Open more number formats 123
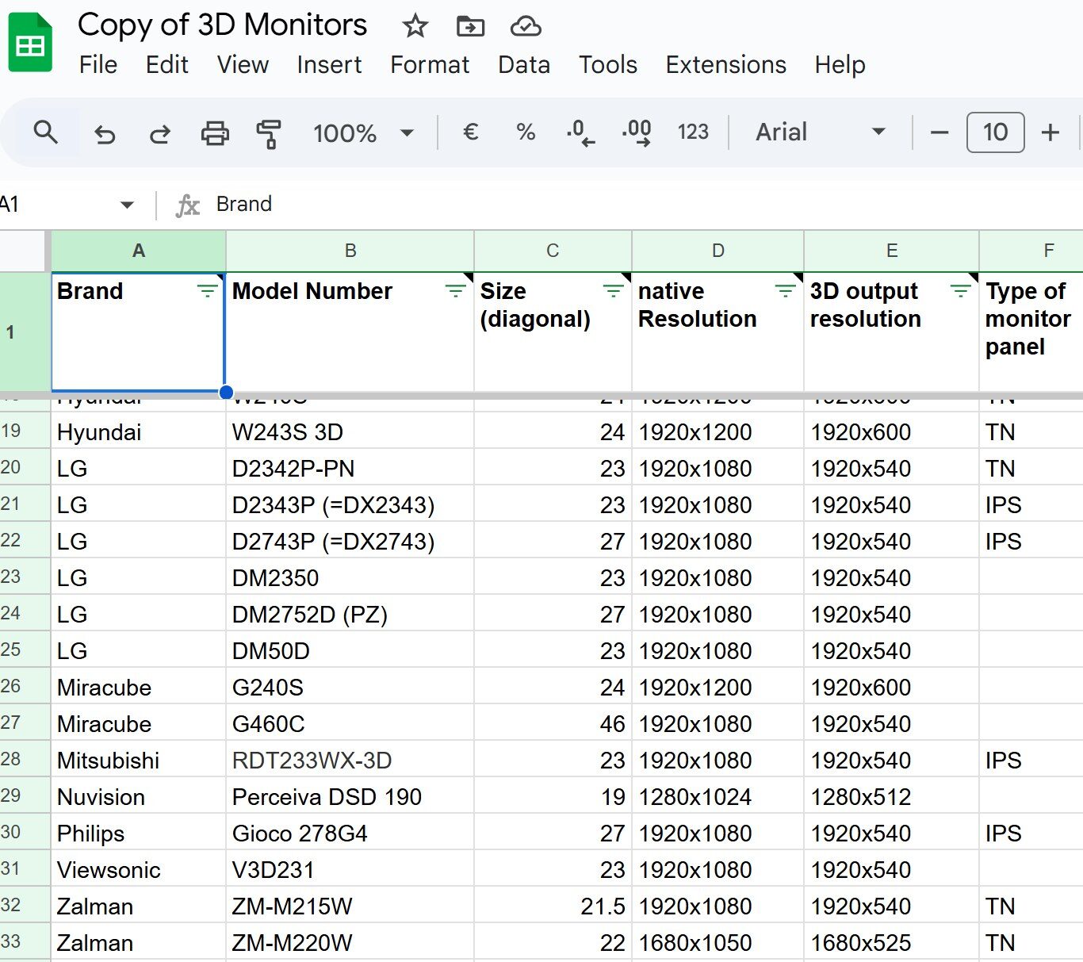The image size is (1083, 962). tap(693, 132)
